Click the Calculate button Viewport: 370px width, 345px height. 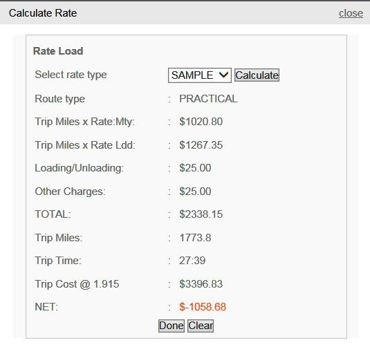257,75
